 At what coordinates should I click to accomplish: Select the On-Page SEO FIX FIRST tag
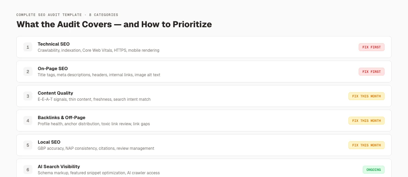pos(372,71)
